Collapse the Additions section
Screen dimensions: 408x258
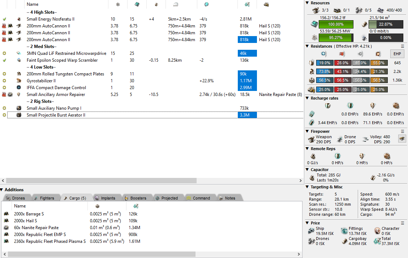pyautogui.click(x=2, y=190)
